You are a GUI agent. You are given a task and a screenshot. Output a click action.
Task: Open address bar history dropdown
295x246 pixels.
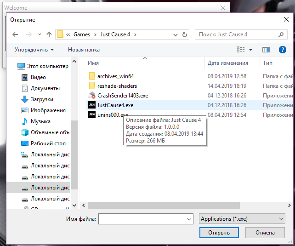point(176,34)
